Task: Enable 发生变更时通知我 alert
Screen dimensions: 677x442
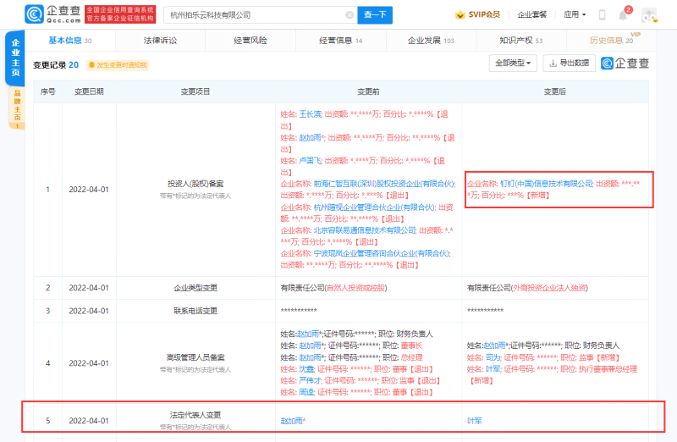Action: pos(118,65)
